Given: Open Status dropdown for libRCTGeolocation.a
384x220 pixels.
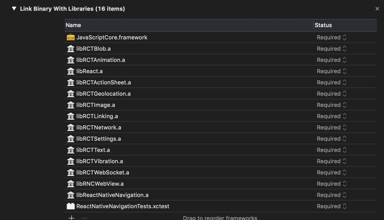Looking at the screenshot, I should pos(331,94).
